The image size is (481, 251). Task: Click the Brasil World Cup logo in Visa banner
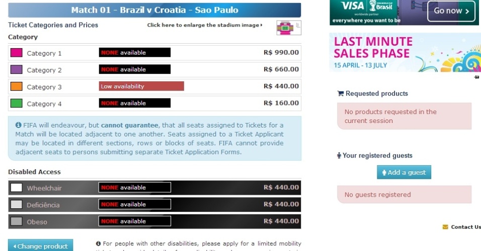(x=381, y=6)
